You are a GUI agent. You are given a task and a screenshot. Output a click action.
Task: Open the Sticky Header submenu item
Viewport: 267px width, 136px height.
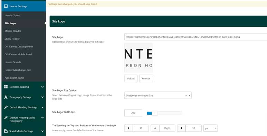(12, 39)
